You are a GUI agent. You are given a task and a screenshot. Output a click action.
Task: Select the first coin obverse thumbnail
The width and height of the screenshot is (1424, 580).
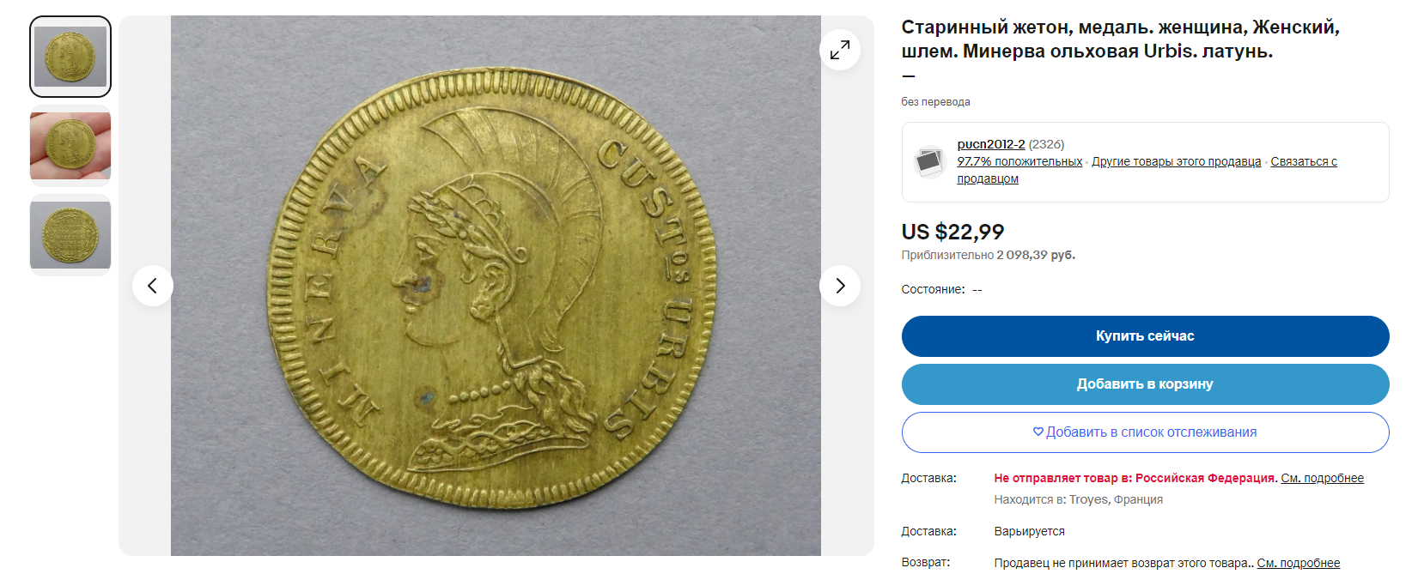pos(70,57)
